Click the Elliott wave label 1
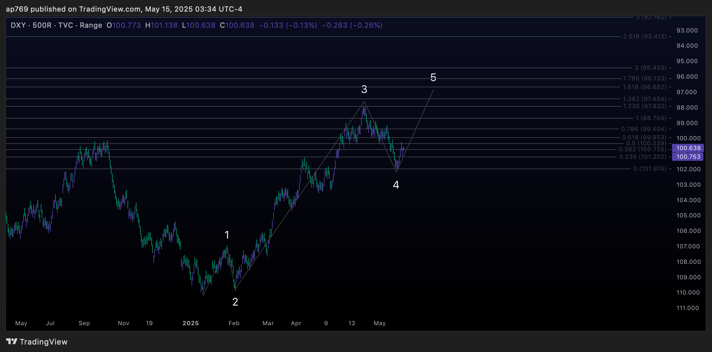The height and width of the screenshot is (352, 712). click(x=227, y=235)
